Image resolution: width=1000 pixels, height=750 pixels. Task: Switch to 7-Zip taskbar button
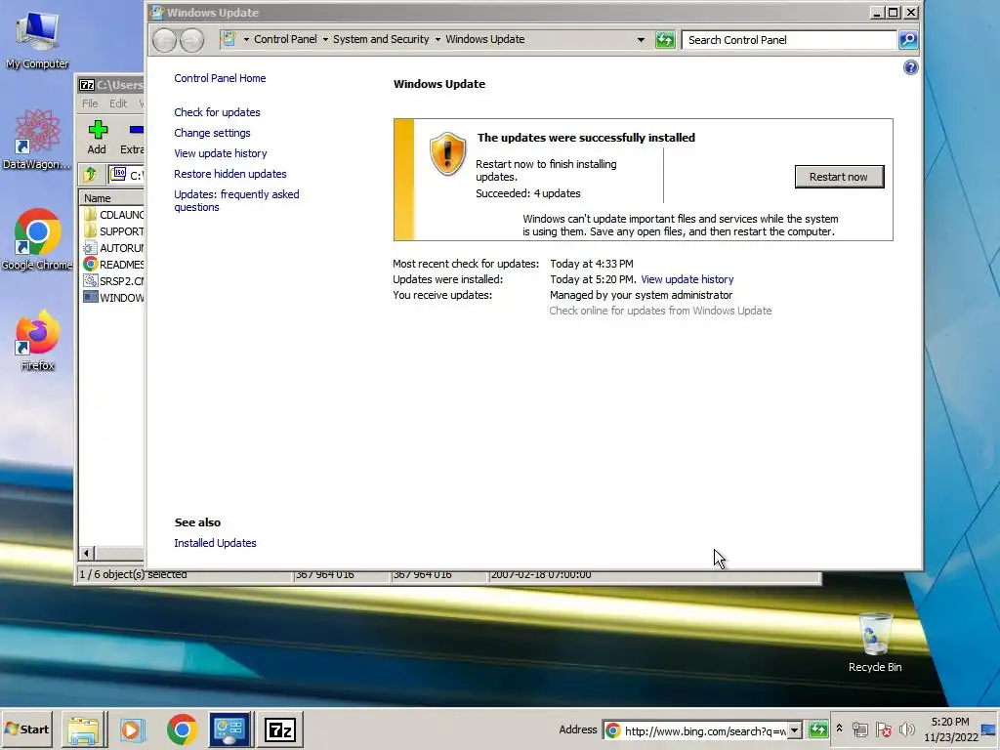point(280,729)
